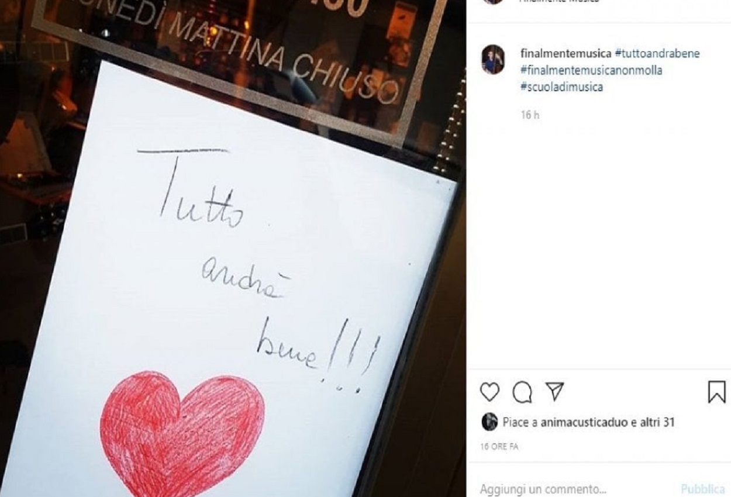Viewport: 731px width, 497px height.
Task: Open comments via the speech bubble icon
Action: [x=522, y=393]
